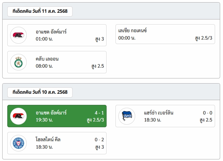Click the โฮลสไตน์ คีล team name
Screen dimensions: 223x161
[48, 140]
